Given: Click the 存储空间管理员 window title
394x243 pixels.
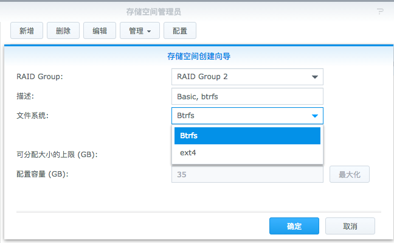Looking at the screenshot, I should (x=154, y=12).
